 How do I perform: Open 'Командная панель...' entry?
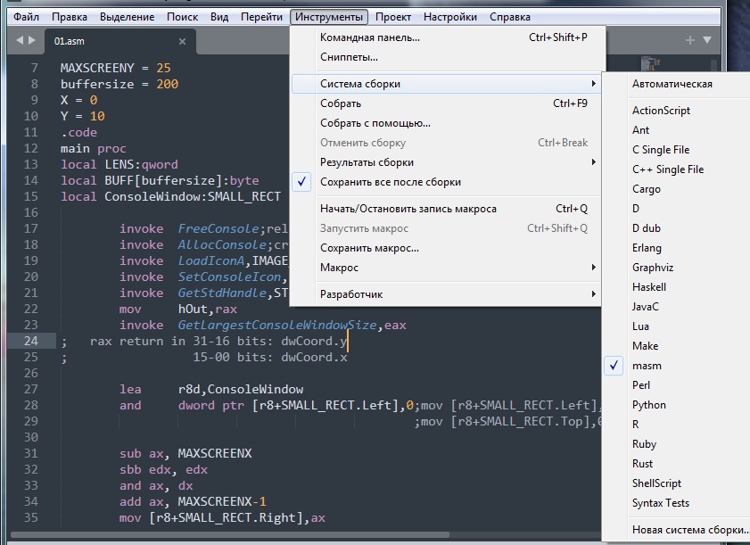point(369,37)
